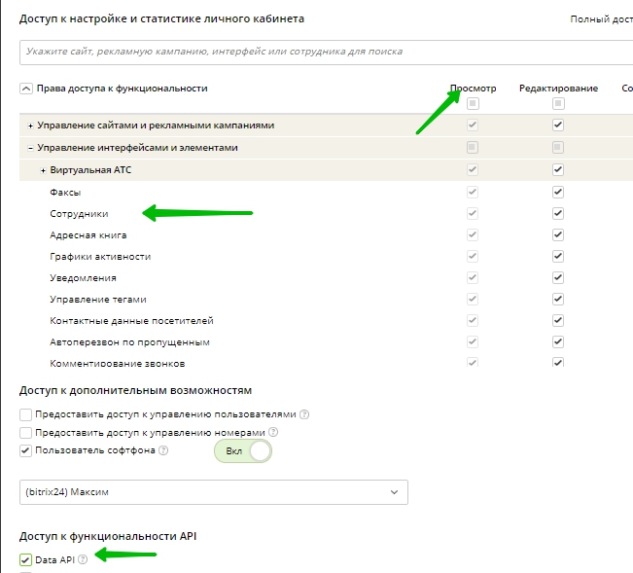Toggle Просмотр for Управление интерфейсами и элементами

[473, 147]
